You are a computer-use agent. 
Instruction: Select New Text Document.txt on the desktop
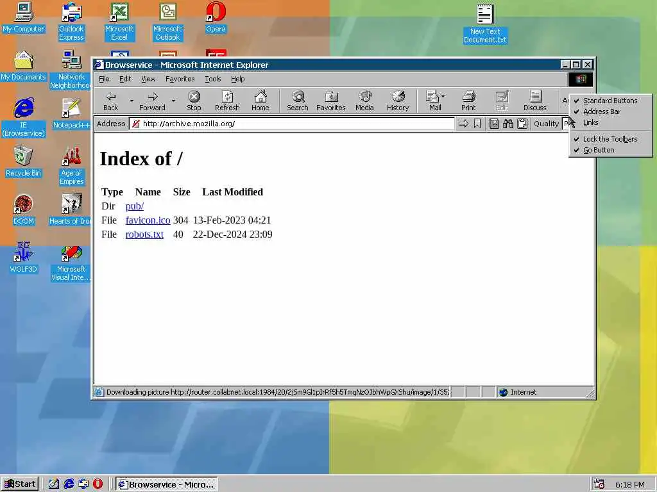(485, 24)
